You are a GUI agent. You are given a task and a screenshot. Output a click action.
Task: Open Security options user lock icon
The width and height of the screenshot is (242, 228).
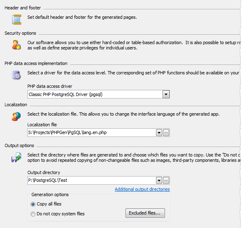(16, 45)
